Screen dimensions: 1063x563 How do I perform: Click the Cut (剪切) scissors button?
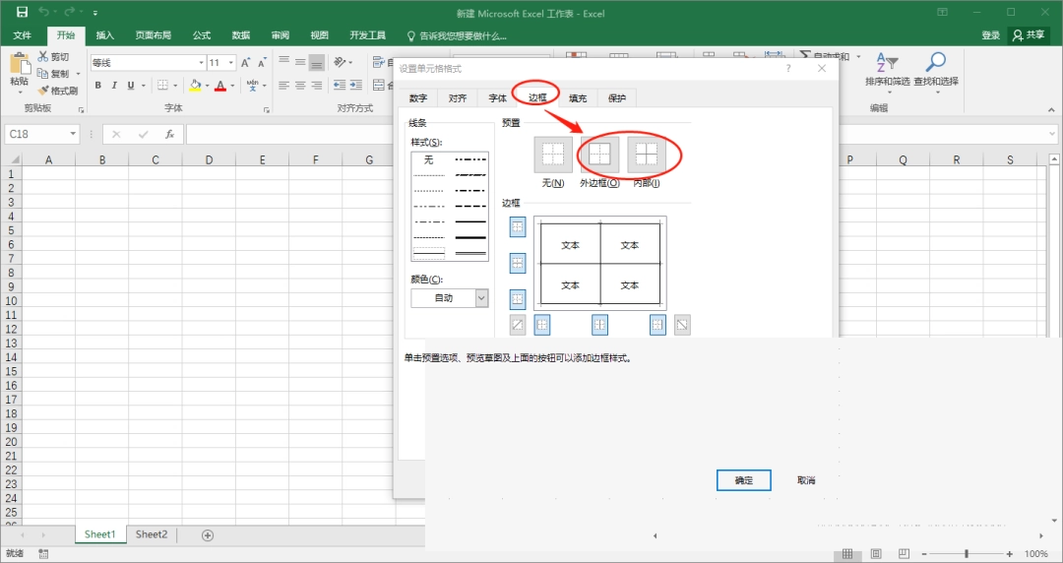point(53,57)
